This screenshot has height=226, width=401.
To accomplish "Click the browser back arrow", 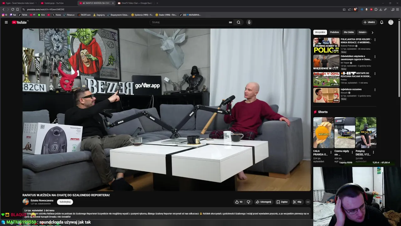I will click(x=3, y=9).
